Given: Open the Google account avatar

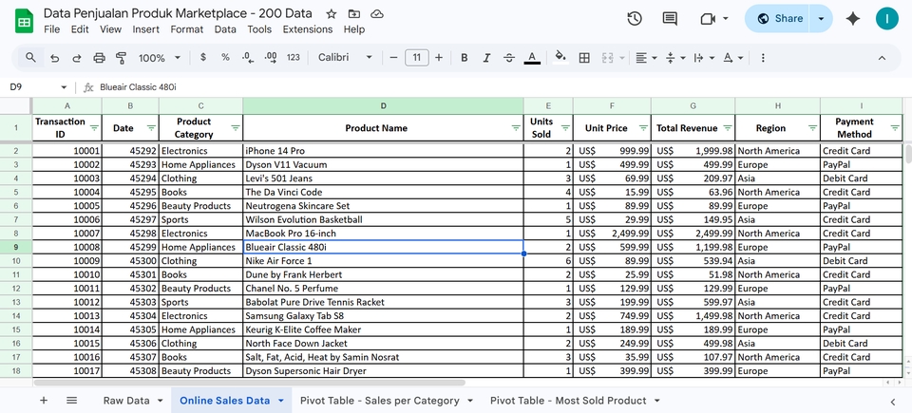Looking at the screenshot, I should pyautogui.click(x=887, y=19).
